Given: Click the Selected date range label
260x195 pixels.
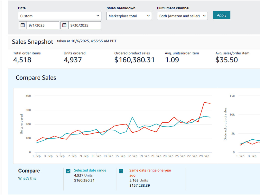Looking at the screenshot, I should point(90,170).
